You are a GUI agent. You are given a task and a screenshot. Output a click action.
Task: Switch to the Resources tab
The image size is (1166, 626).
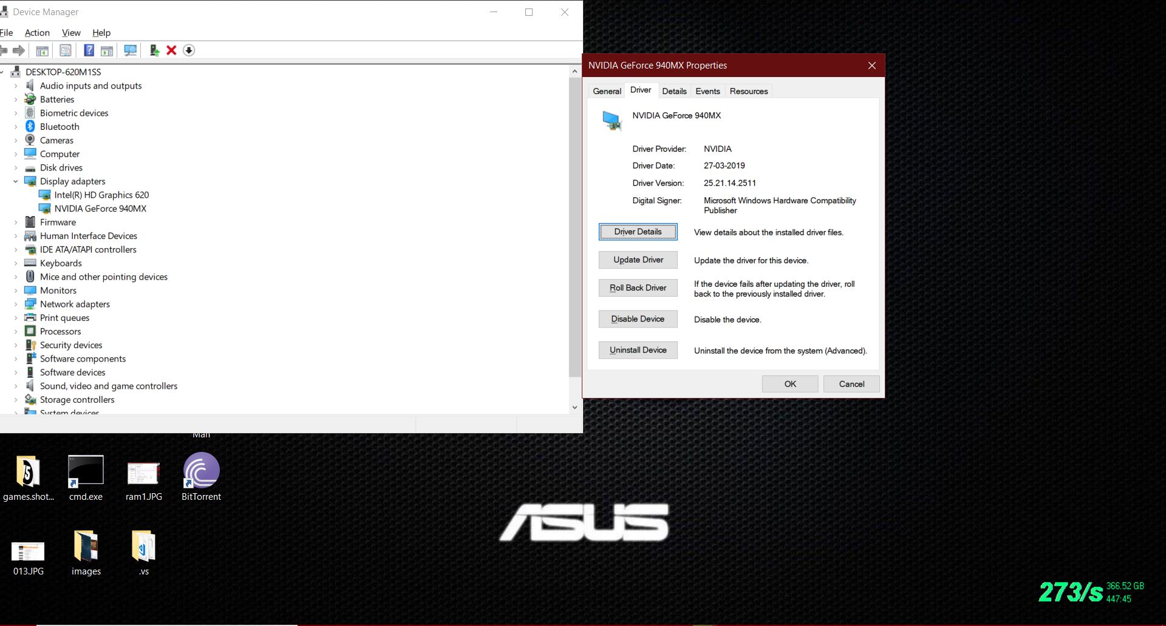tap(749, 91)
